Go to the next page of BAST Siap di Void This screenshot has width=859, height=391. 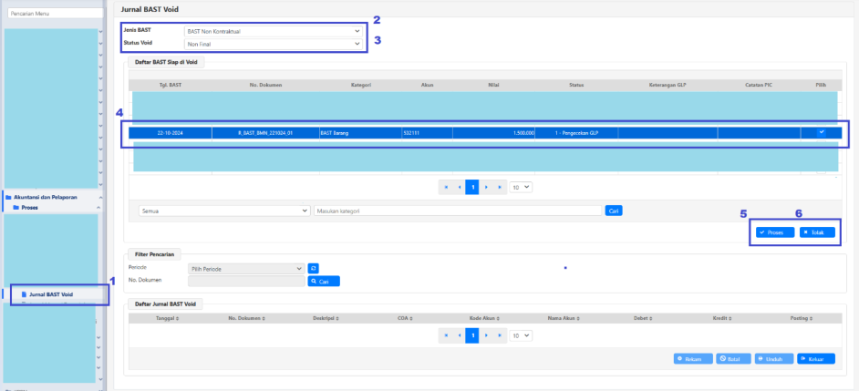click(x=486, y=187)
